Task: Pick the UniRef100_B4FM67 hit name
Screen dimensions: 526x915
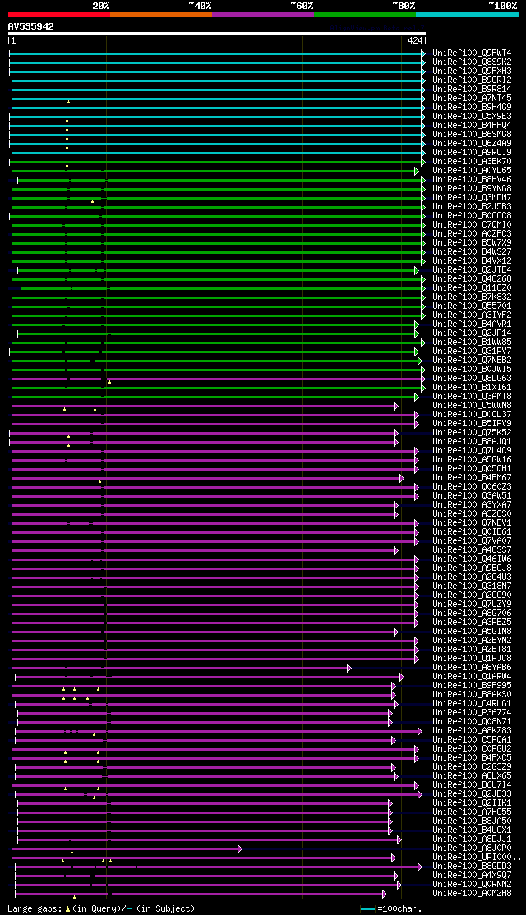Action: click(x=473, y=478)
